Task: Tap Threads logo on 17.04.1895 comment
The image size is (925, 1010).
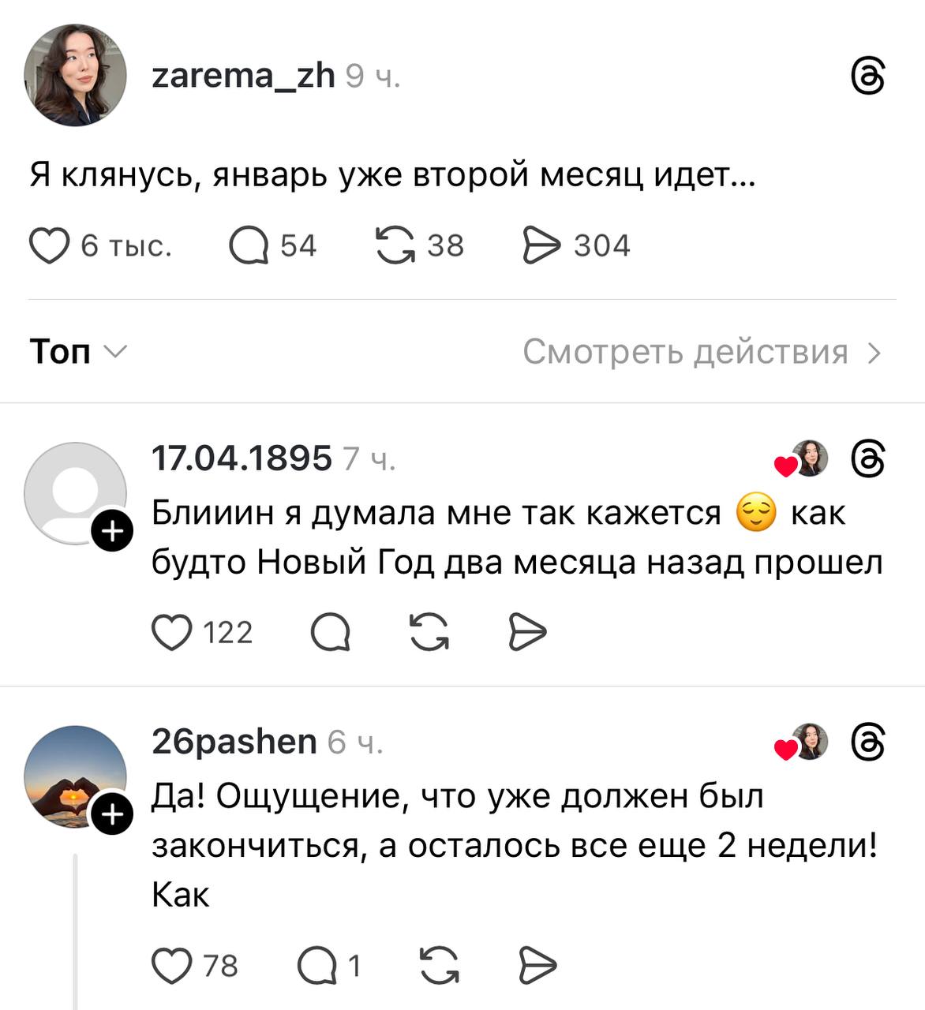Action: point(868,459)
